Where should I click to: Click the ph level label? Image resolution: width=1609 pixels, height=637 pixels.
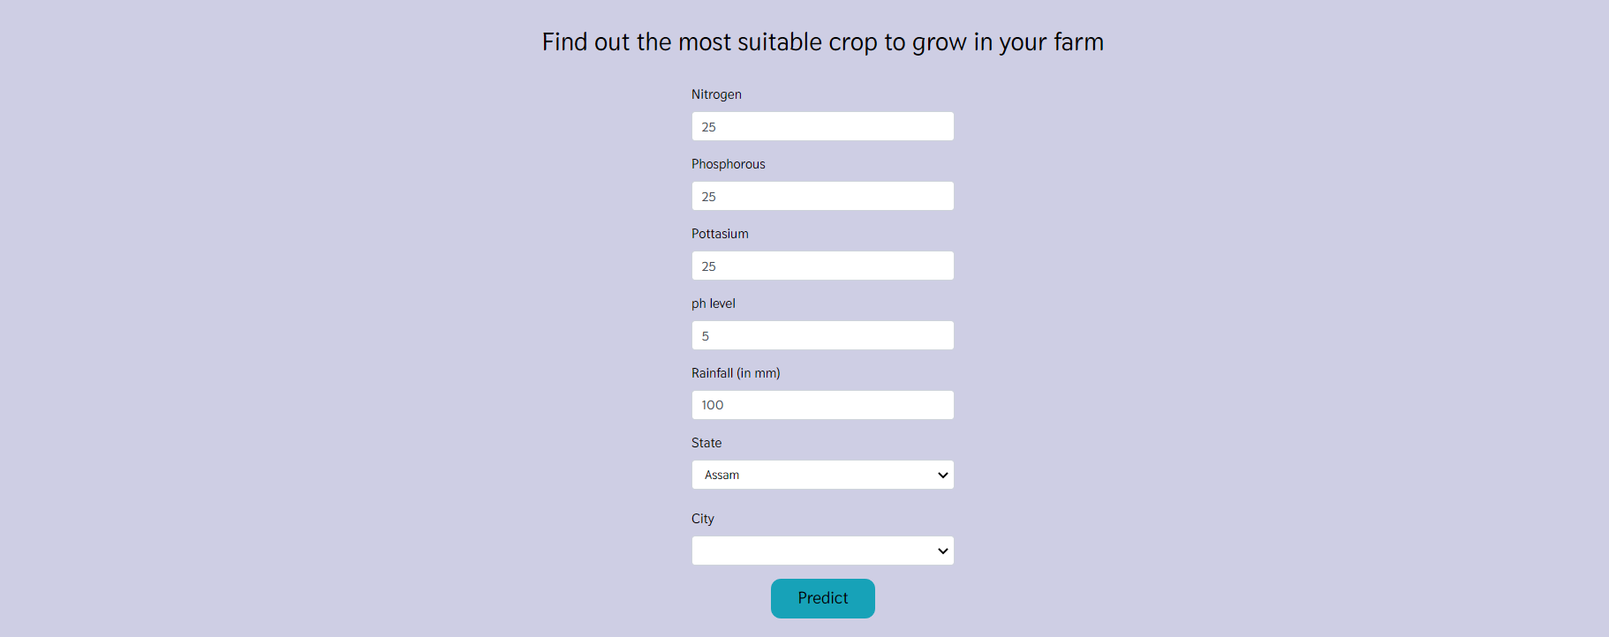point(713,303)
